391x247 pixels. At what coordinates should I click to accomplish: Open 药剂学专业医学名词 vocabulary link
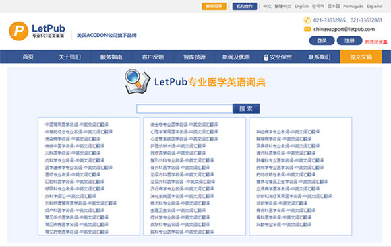click(x=290, y=168)
